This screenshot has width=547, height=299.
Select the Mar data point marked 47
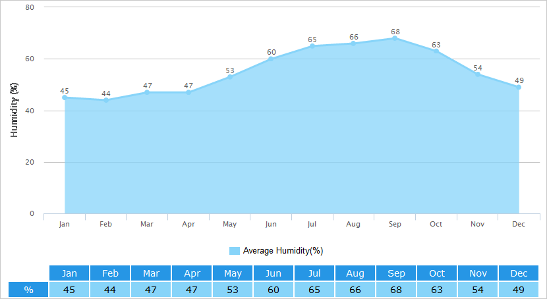point(147,92)
